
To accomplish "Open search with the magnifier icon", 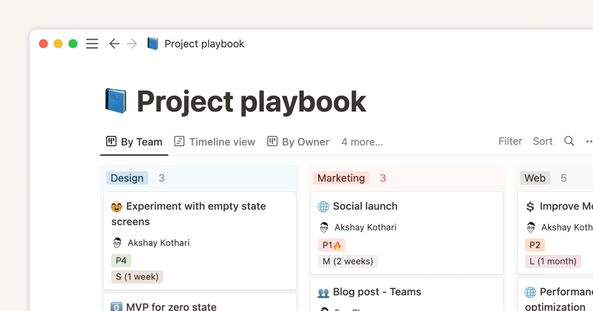I will pos(569,141).
